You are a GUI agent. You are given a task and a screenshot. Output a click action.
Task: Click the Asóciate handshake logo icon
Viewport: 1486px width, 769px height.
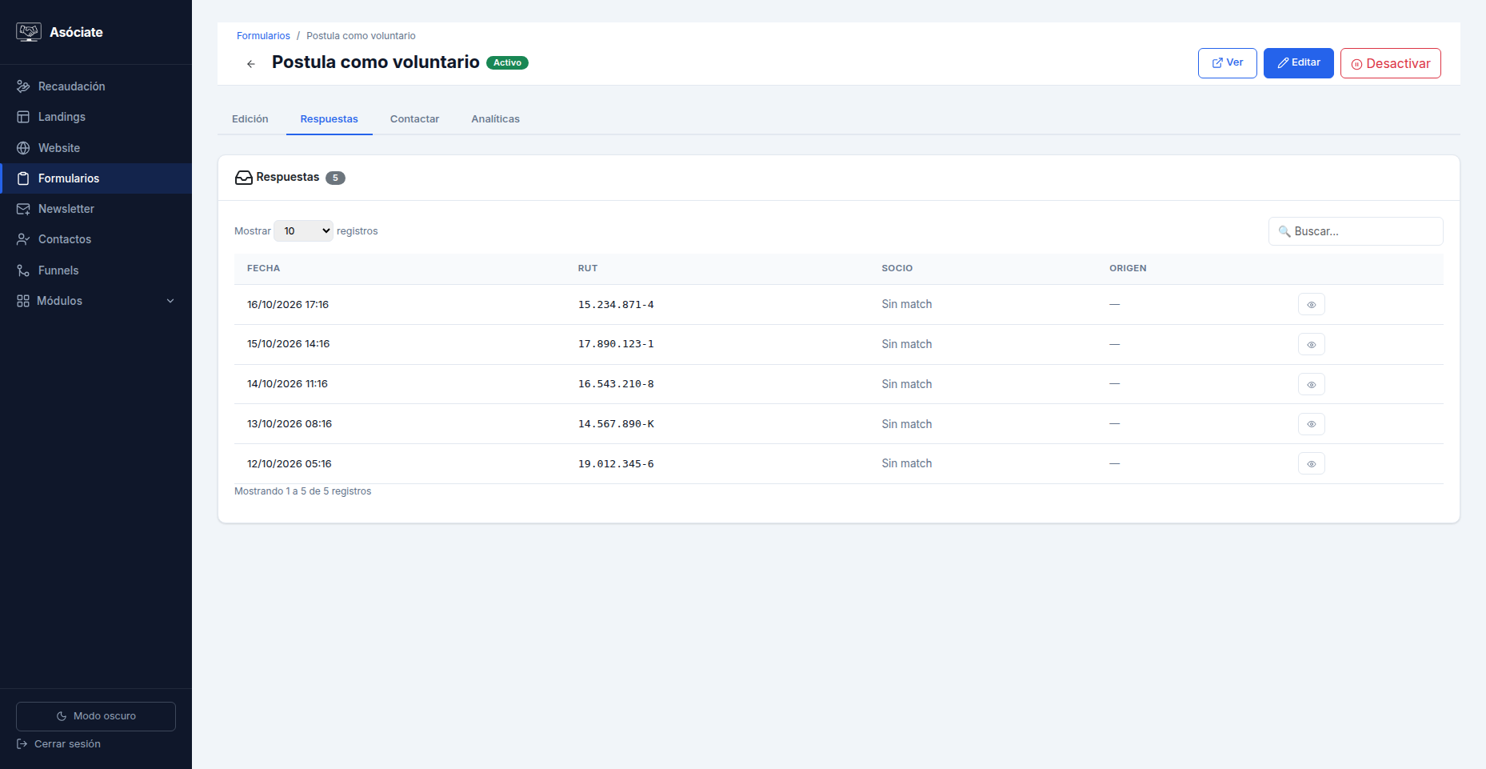[x=29, y=32]
